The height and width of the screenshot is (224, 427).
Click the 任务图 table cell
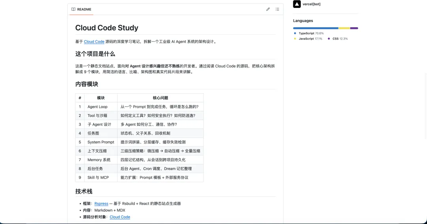(x=101, y=133)
